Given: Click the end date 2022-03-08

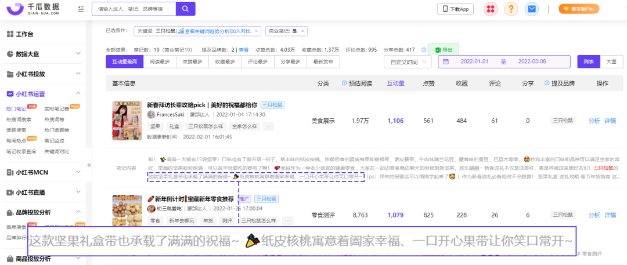Looking at the screenshot, I should click(x=532, y=61).
